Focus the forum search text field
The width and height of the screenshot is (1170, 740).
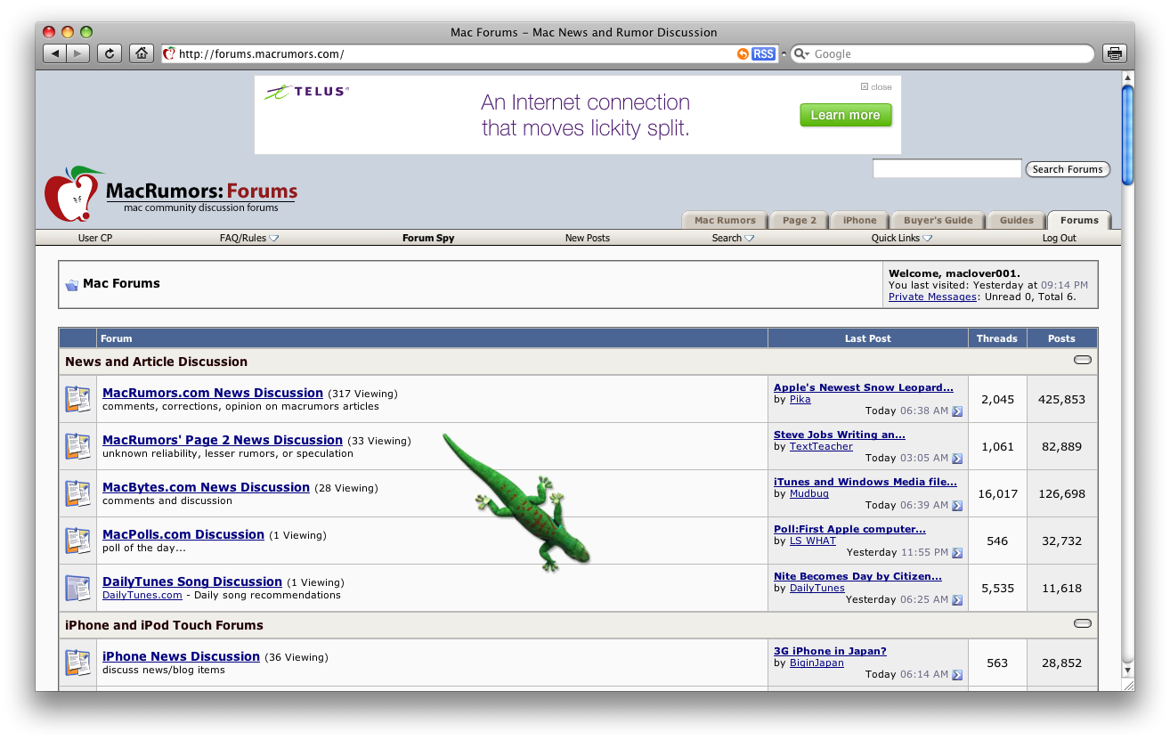947,168
